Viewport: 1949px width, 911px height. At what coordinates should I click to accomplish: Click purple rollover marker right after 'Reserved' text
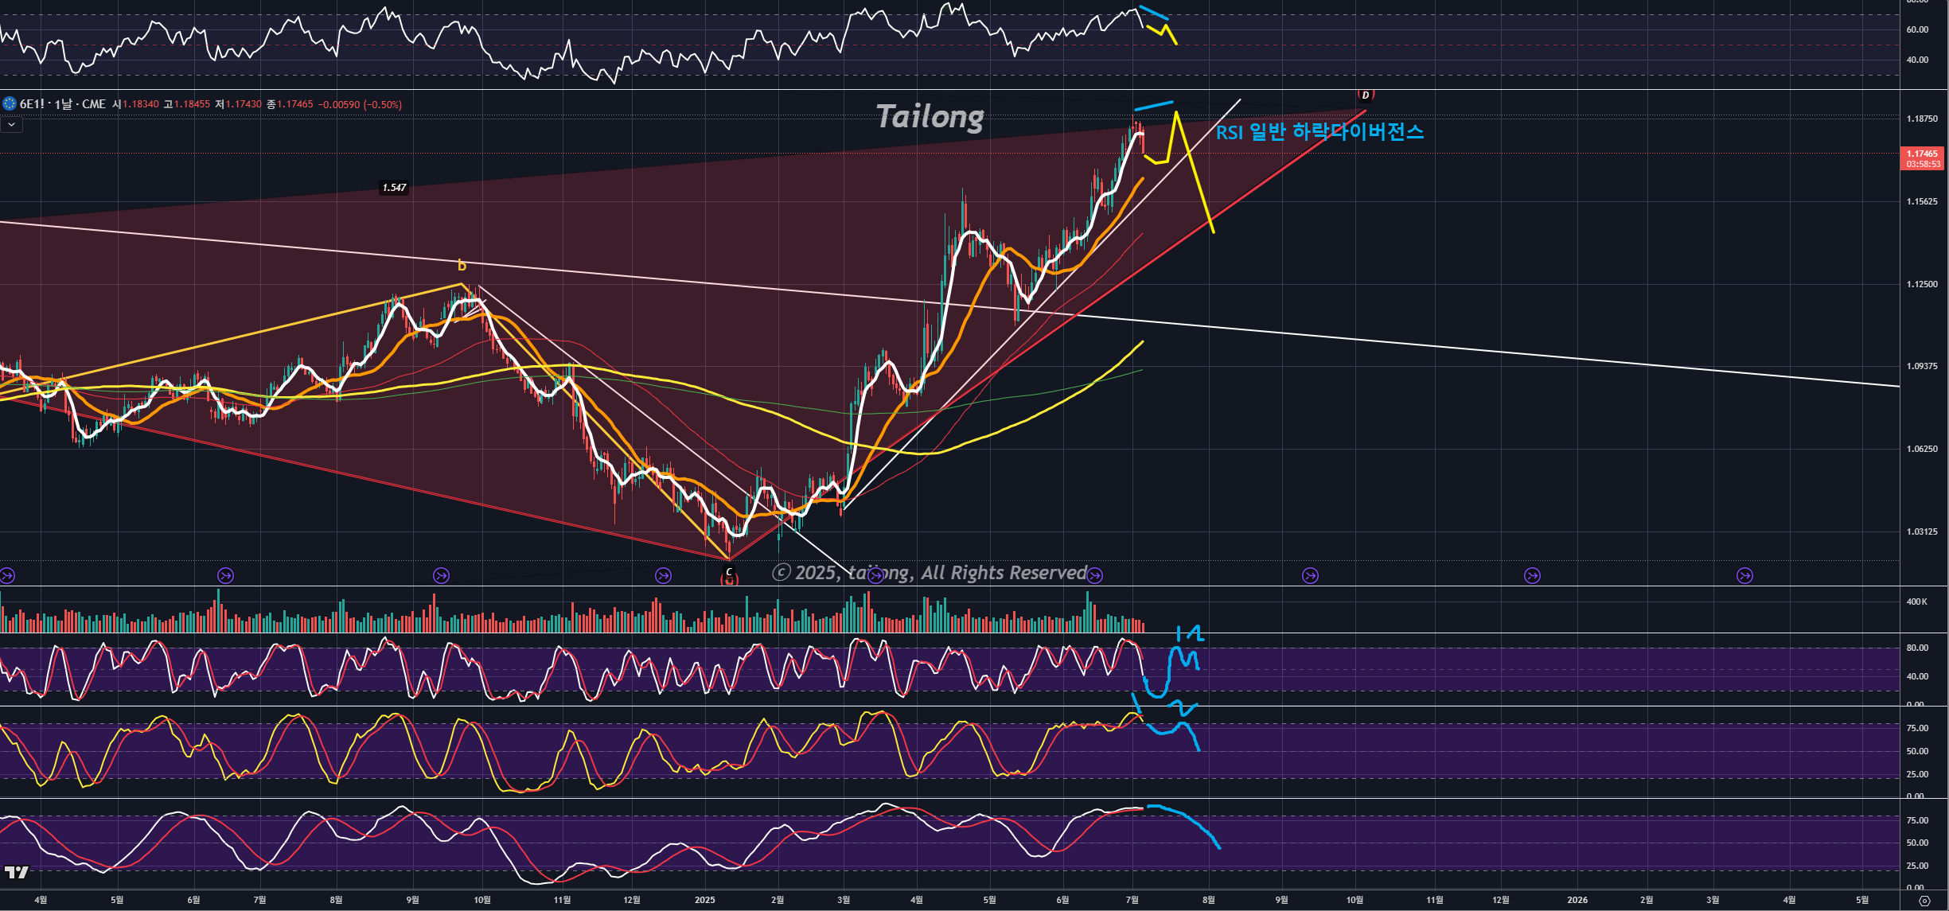pyautogui.click(x=1095, y=575)
